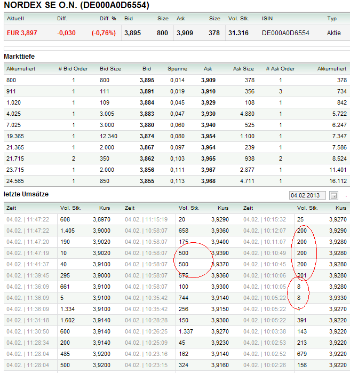
Task: Click trade time '04.02. | 10:15:32'
Action: 265,219
